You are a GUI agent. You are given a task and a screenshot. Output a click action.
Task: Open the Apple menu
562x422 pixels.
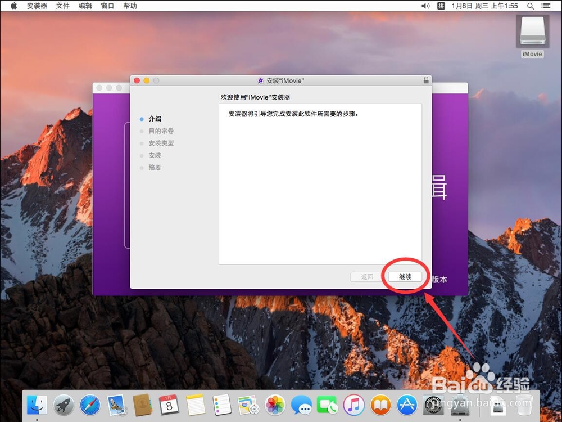tap(13, 6)
